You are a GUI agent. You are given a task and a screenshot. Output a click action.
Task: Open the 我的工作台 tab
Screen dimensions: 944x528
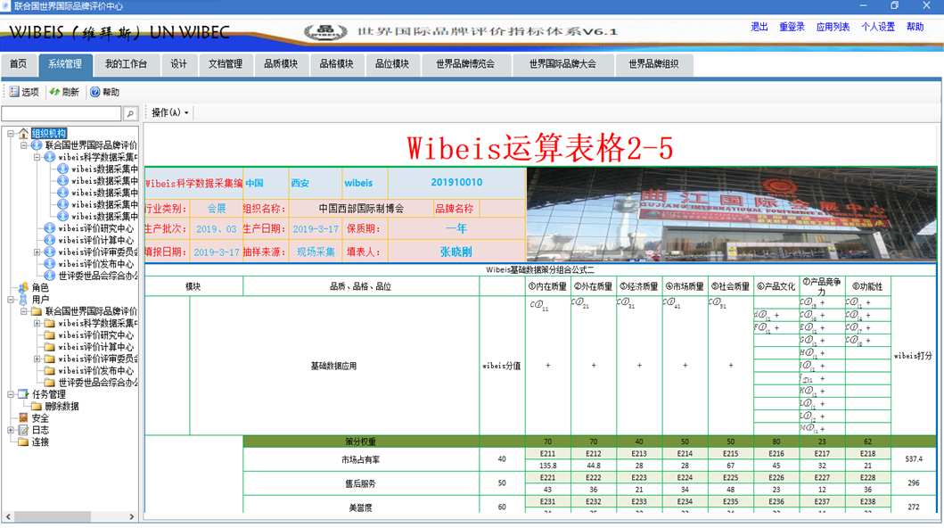[x=126, y=64]
